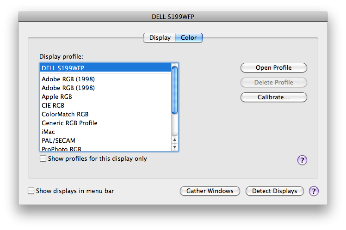This screenshot has height=230, width=346.
Task: Select the Color tab
Action: pyautogui.click(x=189, y=38)
